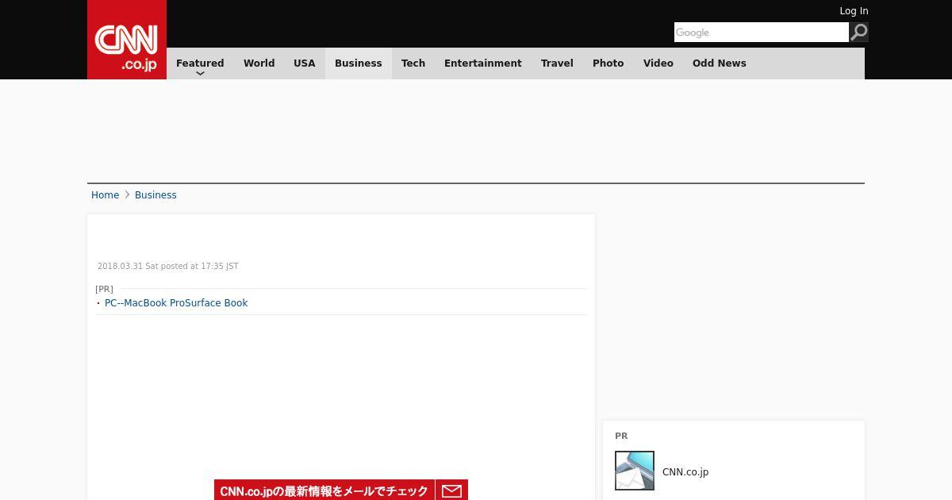Open the Video section
Image resolution: width=952 pixels, height=500 pixels.
[x=658, y=63]
